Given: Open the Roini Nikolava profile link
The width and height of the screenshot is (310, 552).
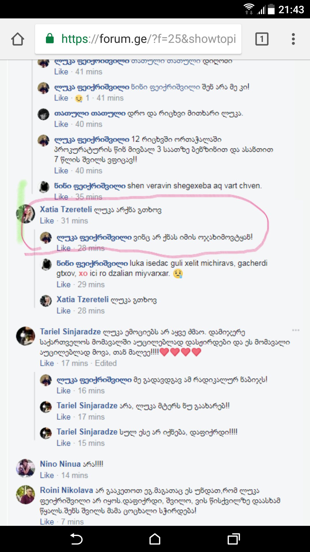Looking at the screenshot, I should point(67,490).
